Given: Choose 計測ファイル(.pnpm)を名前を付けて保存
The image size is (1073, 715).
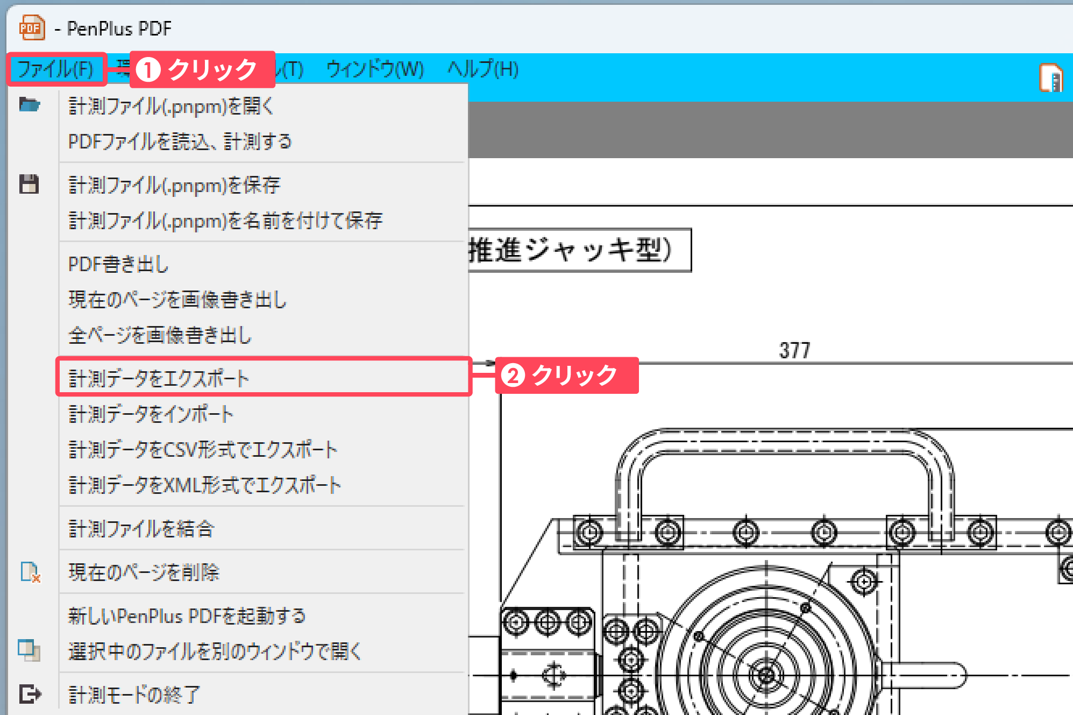Looking at the screenshot, I should pyautogui.click(x=263, y=221).
